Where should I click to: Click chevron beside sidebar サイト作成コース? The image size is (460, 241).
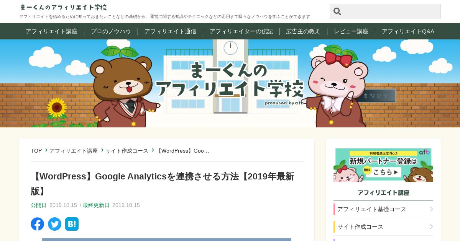pos(431,227)
